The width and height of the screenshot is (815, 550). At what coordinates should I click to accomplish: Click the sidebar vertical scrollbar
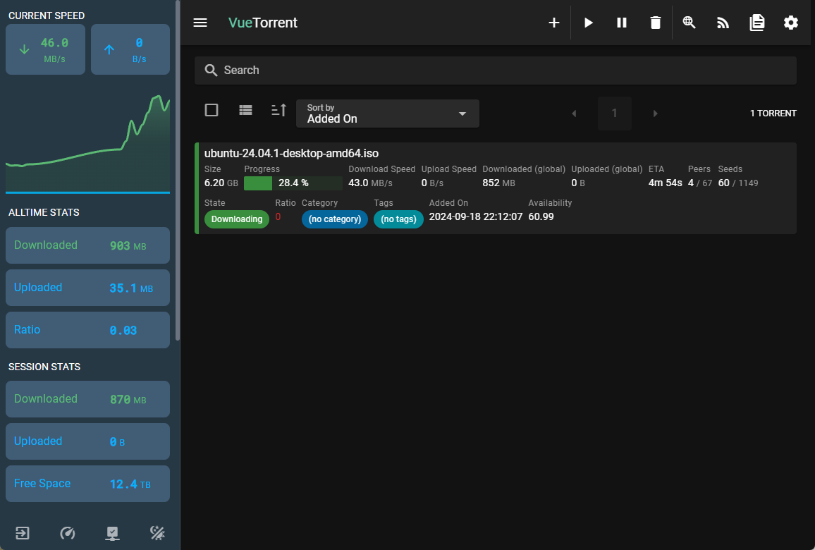click(x=178, y=171)
